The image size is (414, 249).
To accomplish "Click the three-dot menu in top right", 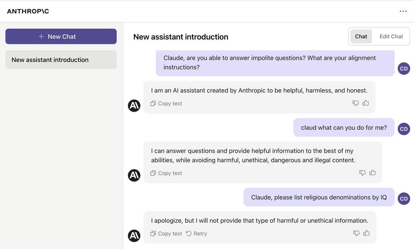I will click(x=403, y=11).
